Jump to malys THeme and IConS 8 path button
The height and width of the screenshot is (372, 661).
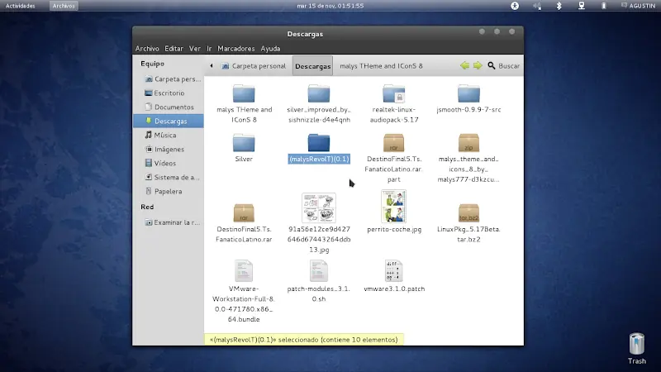point(381,66)
